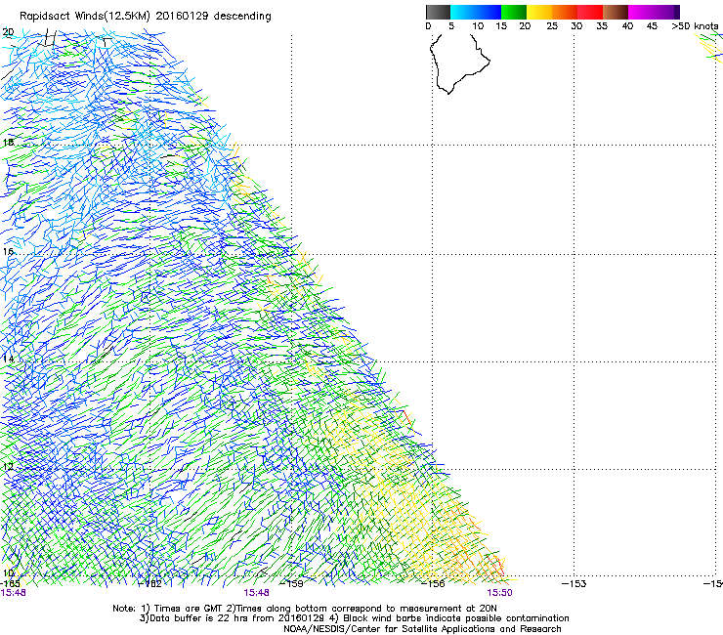Click legend tick label 10

[478, 26]
